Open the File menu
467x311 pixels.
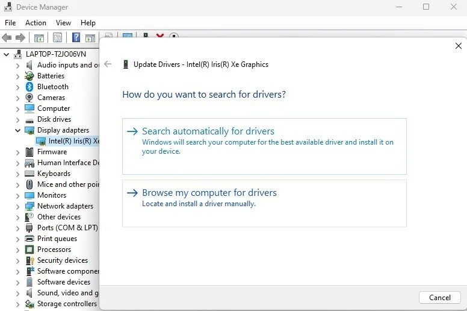10,23
